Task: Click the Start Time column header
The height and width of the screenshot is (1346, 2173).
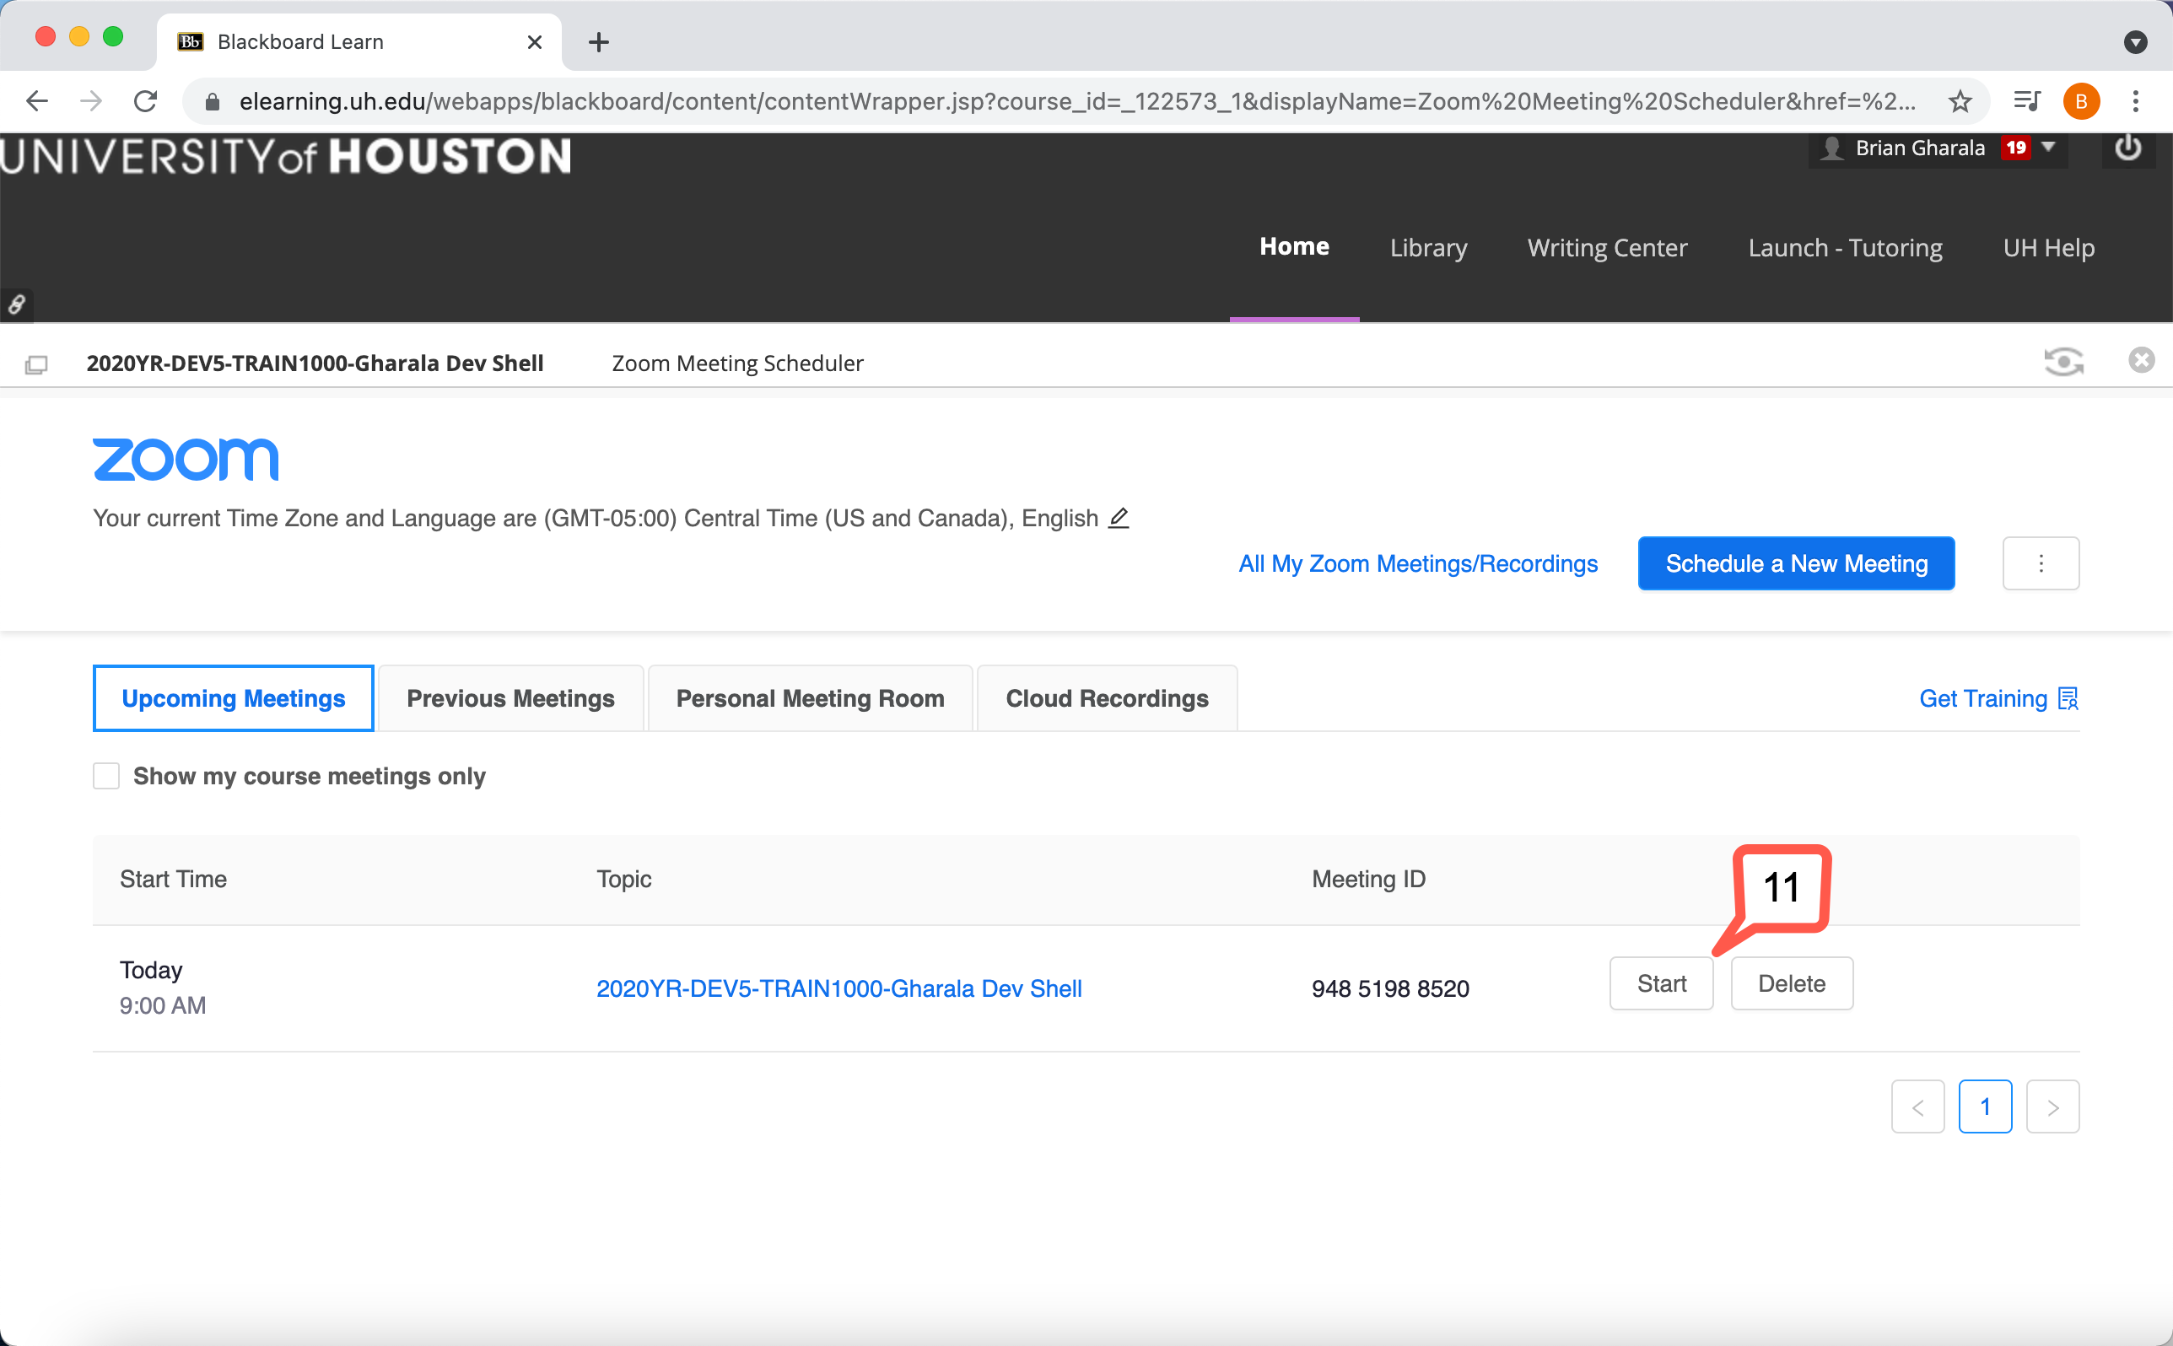Action: pos(173,880)
